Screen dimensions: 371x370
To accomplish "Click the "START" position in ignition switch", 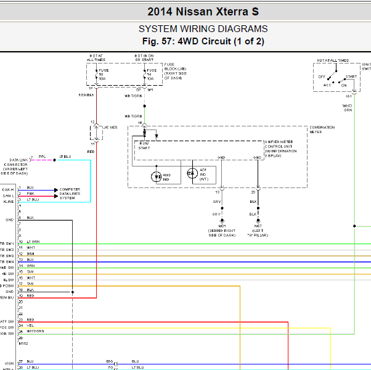I will pyautogui.click(x=351, y=76).
